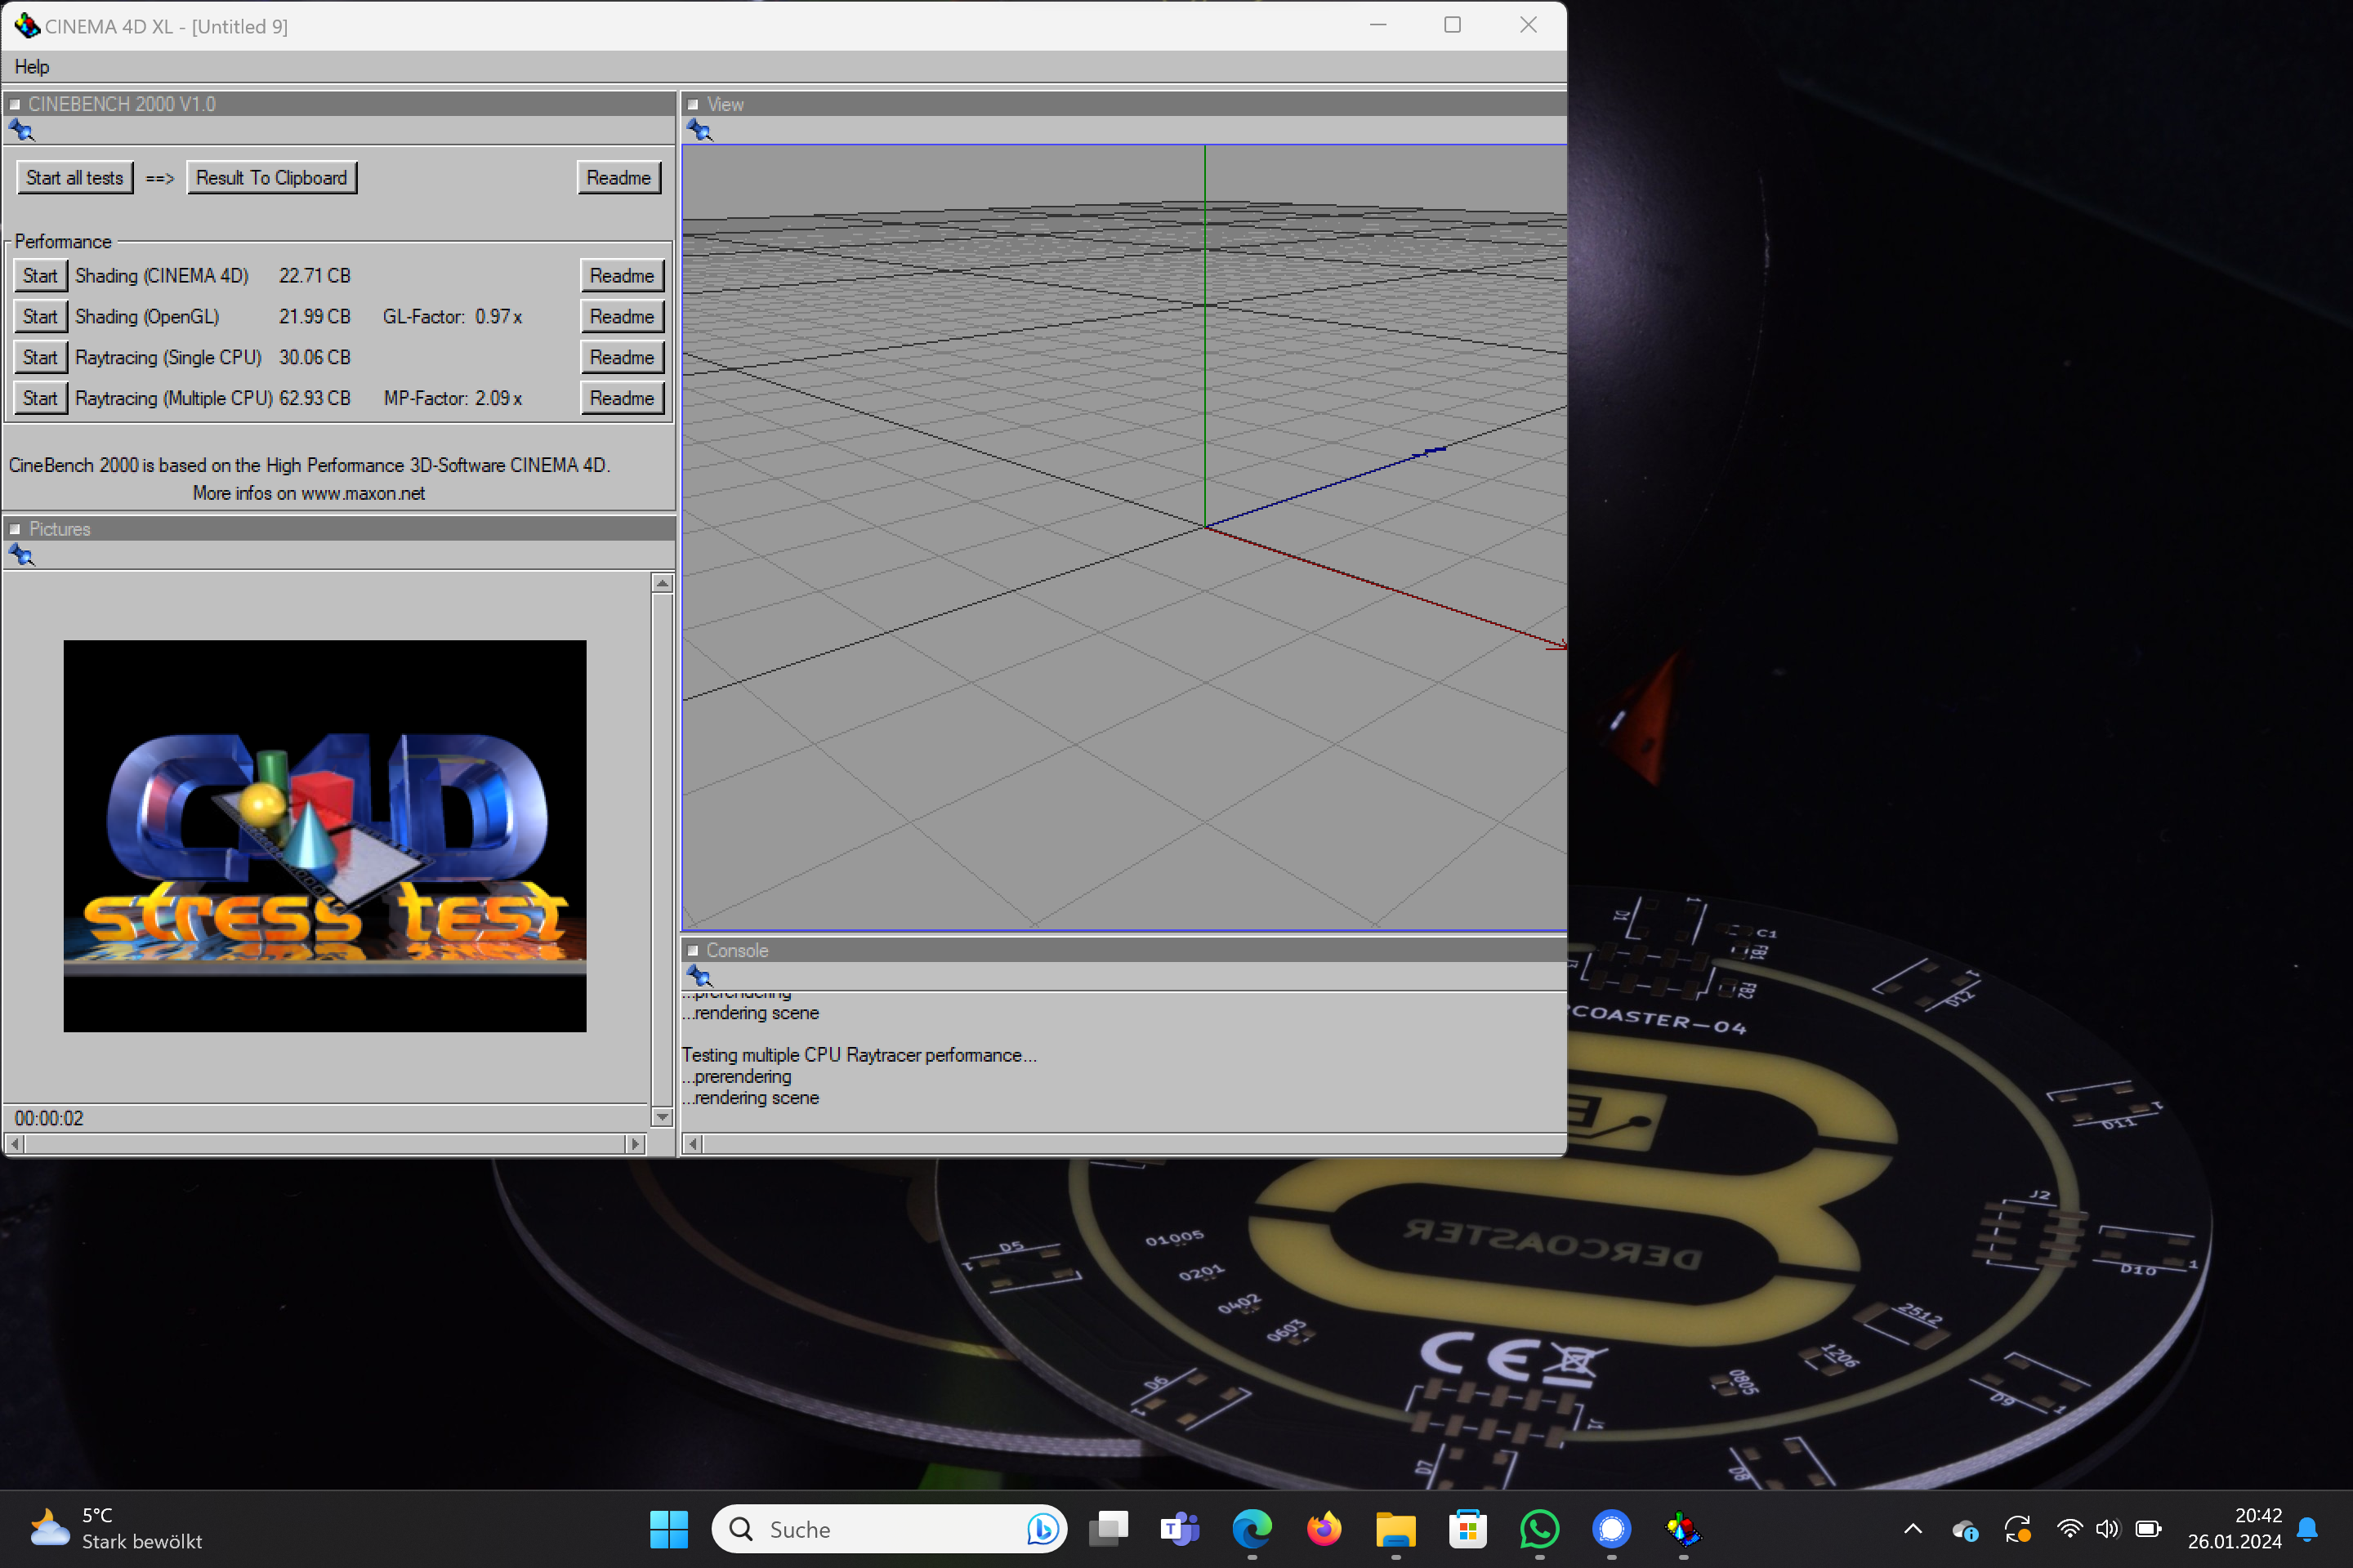The image size is (2353, 1568).
Task: Show hidden tray icons chevron
Action: click(x=1913, y=1529)
